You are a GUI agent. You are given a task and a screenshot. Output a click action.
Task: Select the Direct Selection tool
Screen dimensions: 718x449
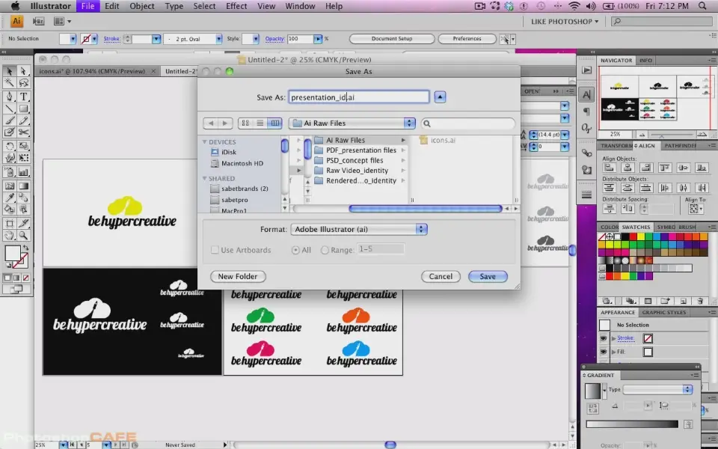tap(23, 71)
